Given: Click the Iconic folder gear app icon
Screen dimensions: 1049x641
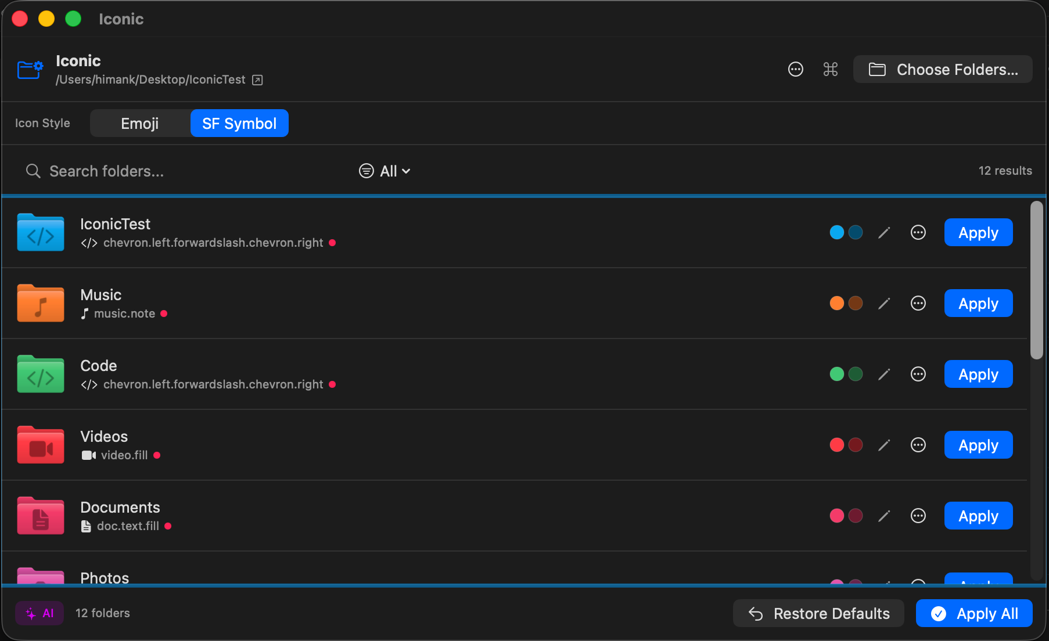Looking at the screenshot, I should tap(30, 70).
